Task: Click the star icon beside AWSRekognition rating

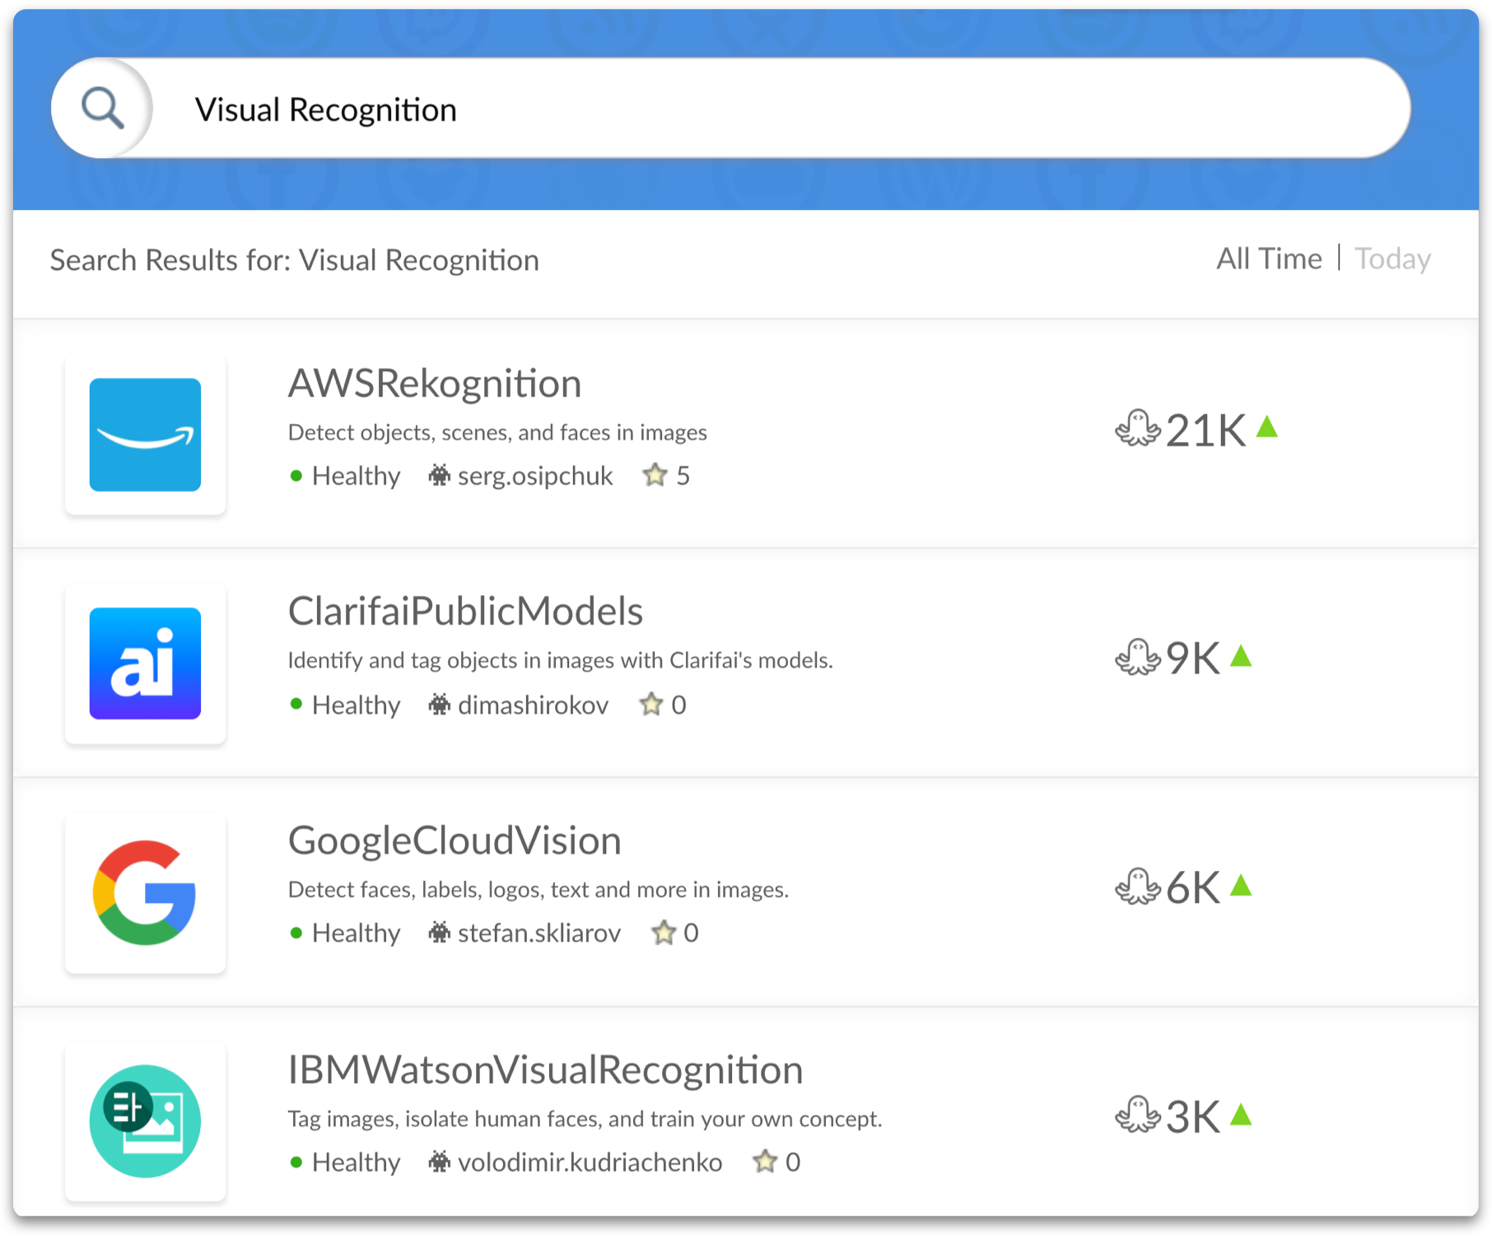Action: [x=655, y=475]
